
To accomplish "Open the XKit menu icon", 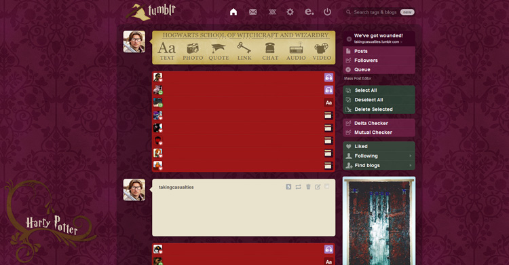I will point(272,12).
